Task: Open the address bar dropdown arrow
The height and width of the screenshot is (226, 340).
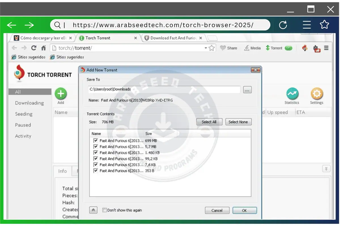Action: [206, 48]
